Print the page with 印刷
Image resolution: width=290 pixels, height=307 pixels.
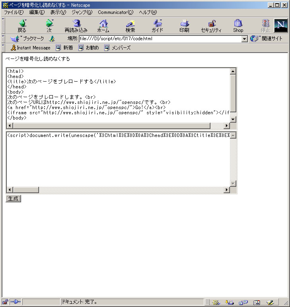pos(184,25)
